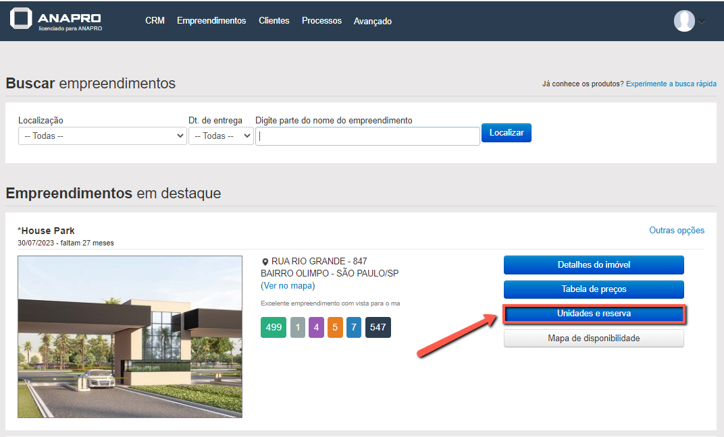Screen dimensions: 724x437
Task: Expand the Outras opções link
Action: pos(676,231)
